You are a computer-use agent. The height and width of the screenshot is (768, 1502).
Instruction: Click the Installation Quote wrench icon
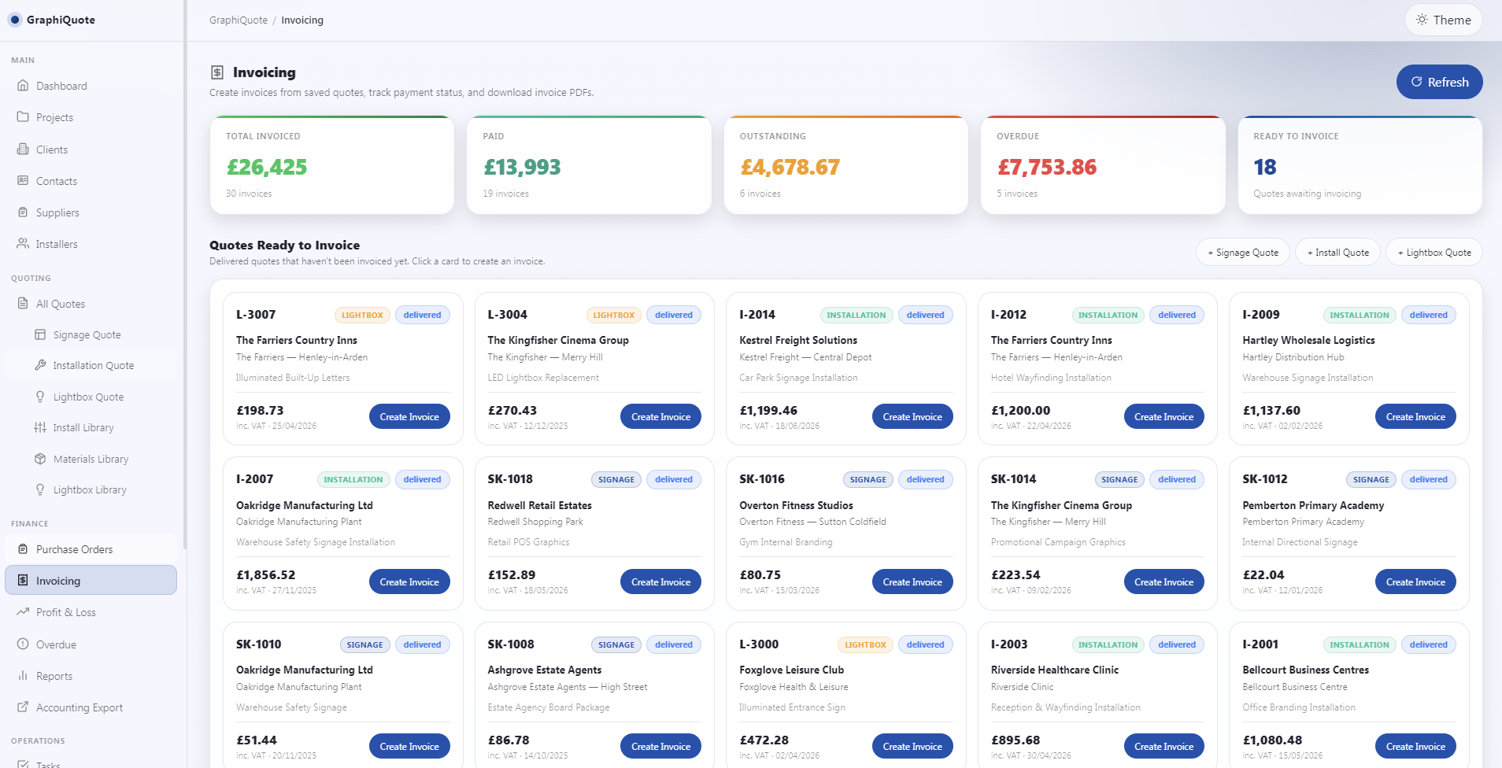40,365
